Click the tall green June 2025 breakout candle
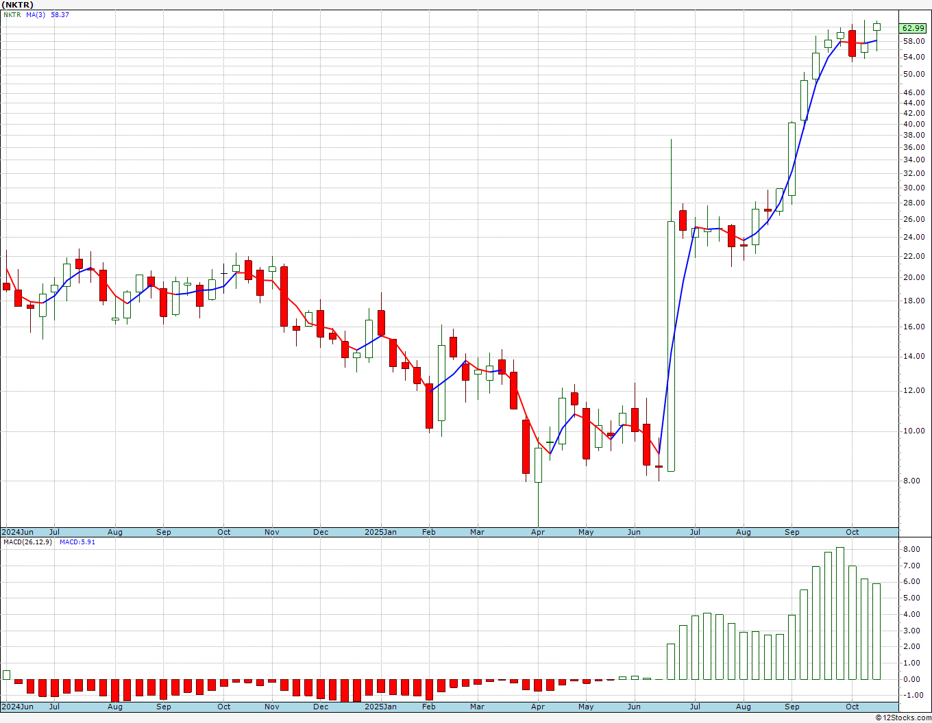This screenshot has width=932, height=723. pyautogui.click(x=671, y=346)
